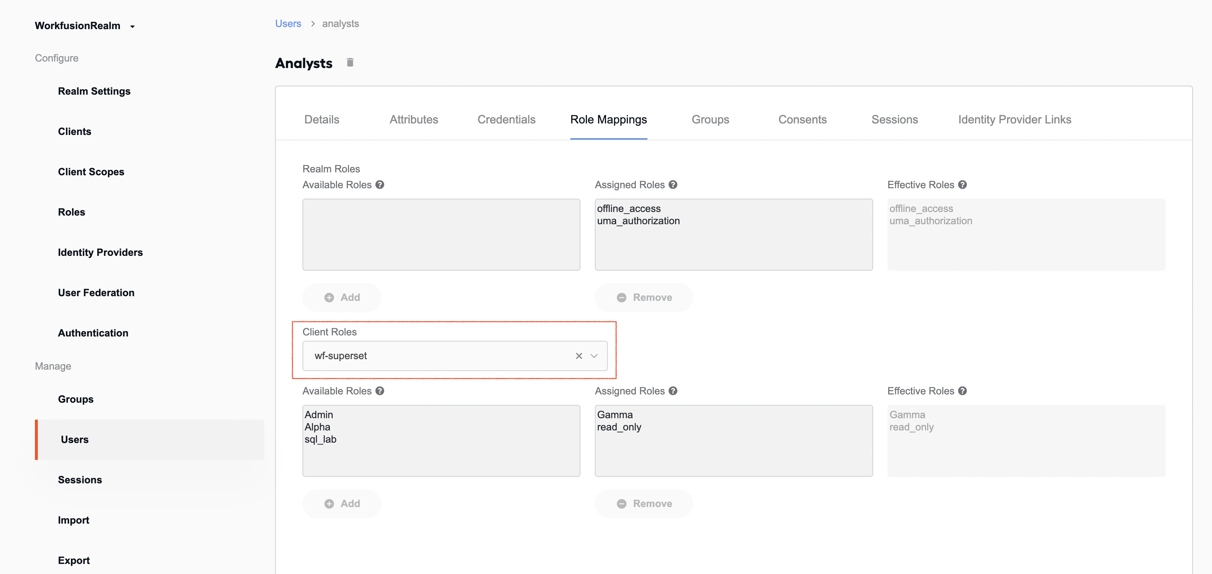Click Add under Realm Available Roles

tap(342, 298)
